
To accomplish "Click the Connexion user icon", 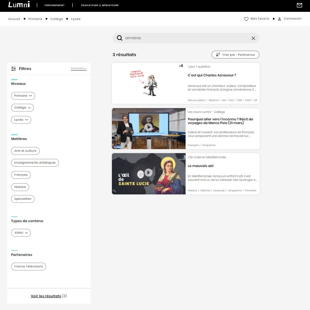I will tap(279, 19).
